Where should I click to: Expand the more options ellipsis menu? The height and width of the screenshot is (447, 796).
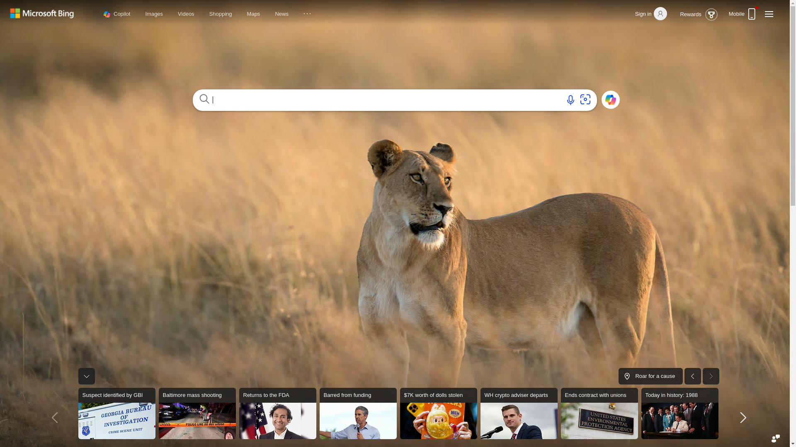coord(307,14)
